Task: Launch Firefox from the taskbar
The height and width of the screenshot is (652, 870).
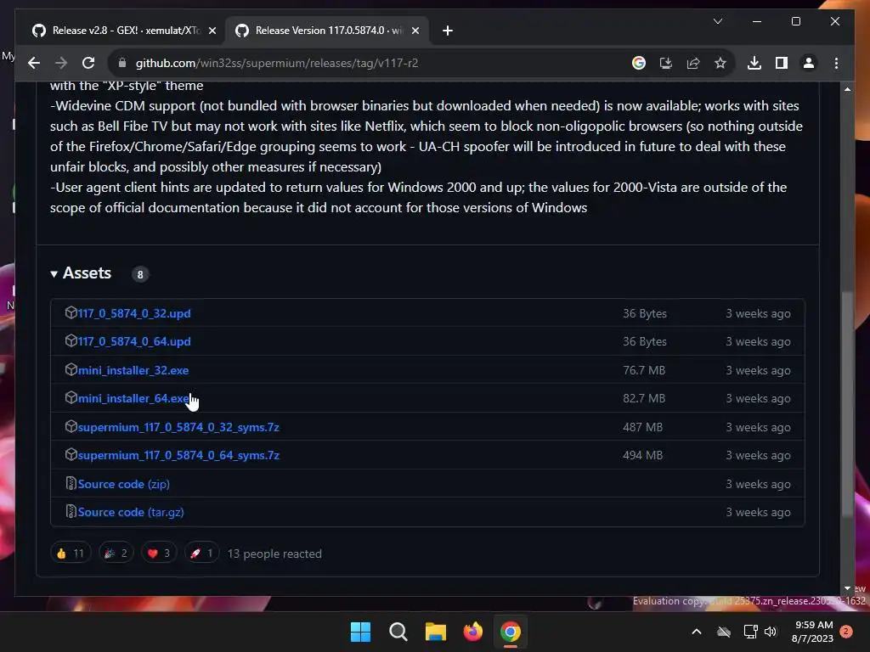Action: pos(472,632)
